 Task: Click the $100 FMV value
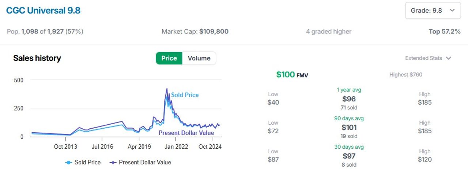point(292,75)
